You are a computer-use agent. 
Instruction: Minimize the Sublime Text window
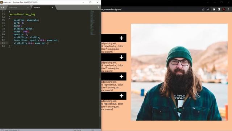pos(83,3)
